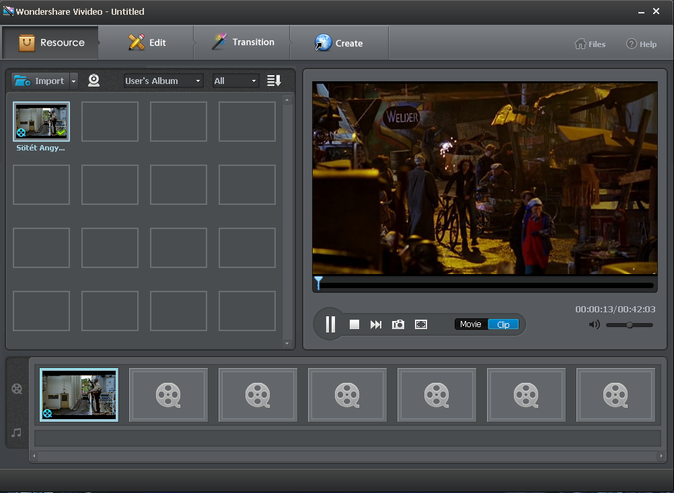Adjust the volume slider

click(x=630, y=325)
